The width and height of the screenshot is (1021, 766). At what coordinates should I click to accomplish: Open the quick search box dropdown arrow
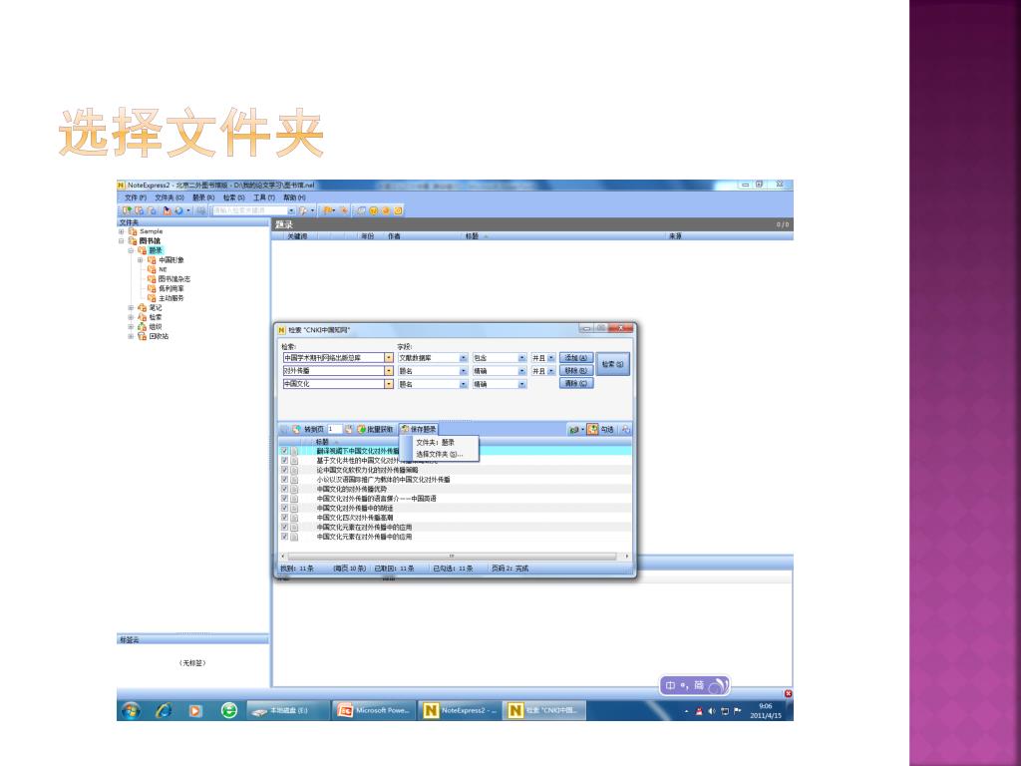[x=292, y=210]
